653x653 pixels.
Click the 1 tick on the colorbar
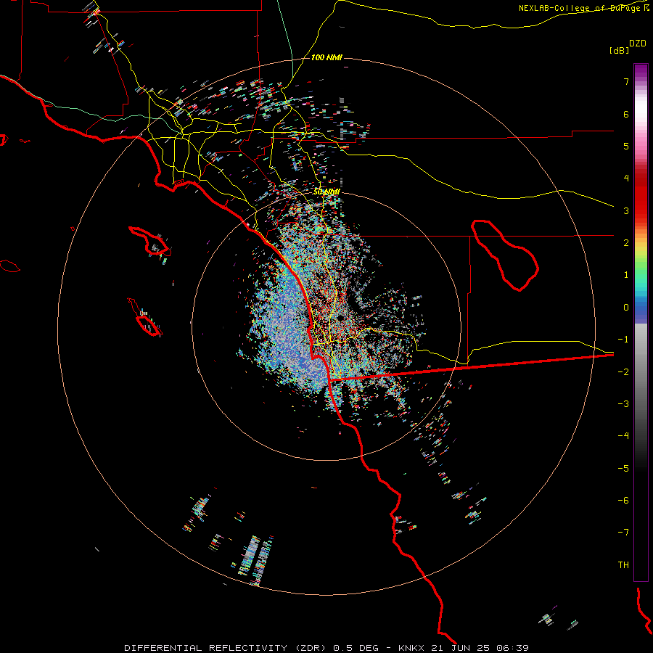626,275
